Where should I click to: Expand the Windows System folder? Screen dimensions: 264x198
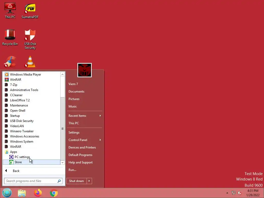(31, 142)
